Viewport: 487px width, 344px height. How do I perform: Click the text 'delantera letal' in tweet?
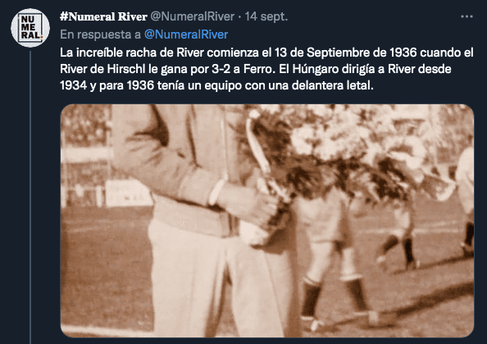pyautogui.click(x=332, y=85)
